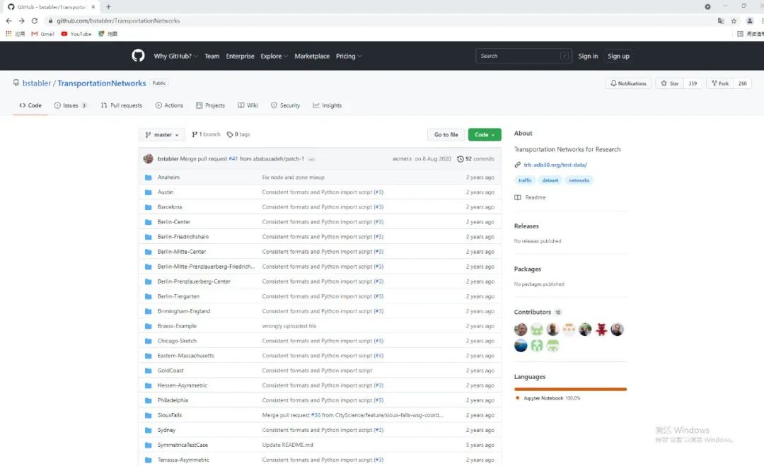Open the master branch dropdown
This screenshot has height=466, width=764.
162,134
